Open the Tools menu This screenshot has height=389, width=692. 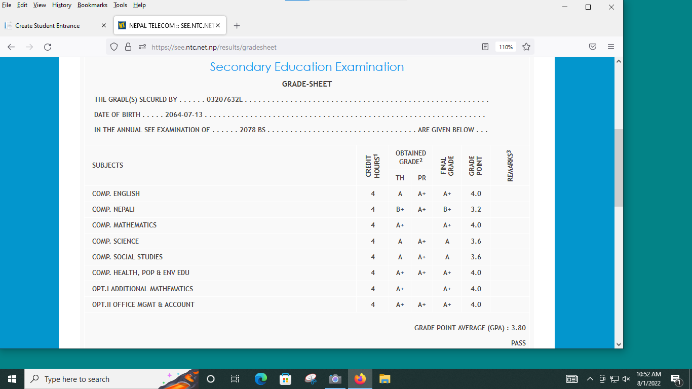120,5
